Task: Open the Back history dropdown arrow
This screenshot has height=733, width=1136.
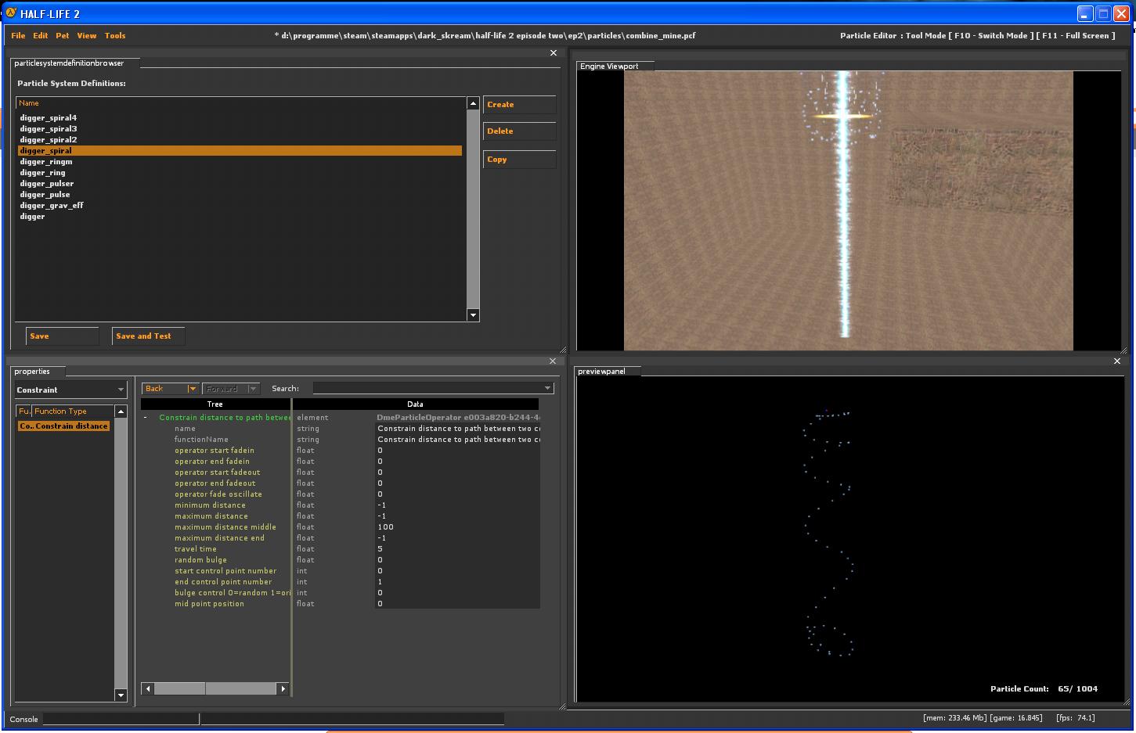Action: (x=192, y=389)
